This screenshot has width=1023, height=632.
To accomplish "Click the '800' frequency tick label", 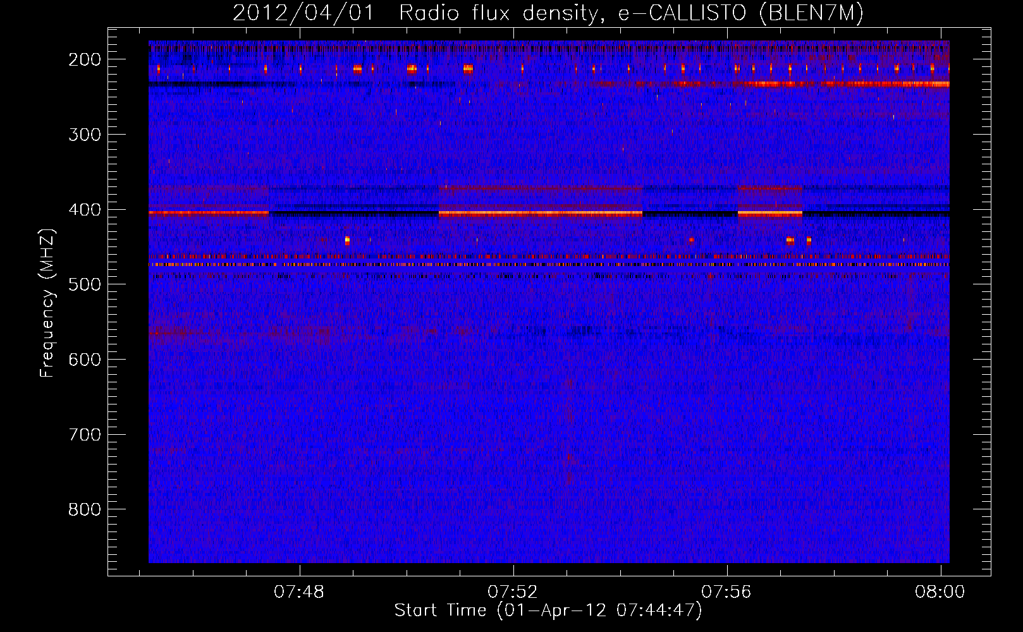I will click(85, 509).
